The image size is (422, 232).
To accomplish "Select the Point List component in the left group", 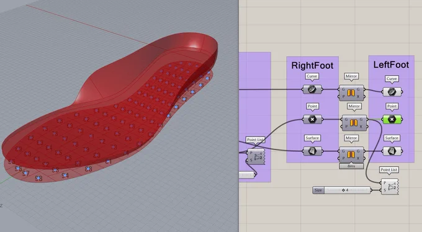I will click(x=256, y=157).
